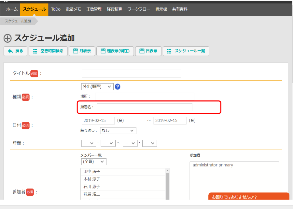Image resolution: width=293 pixels, height=209 pixels.
Task: Open the end minute dropdown
Action: (149, 143)
